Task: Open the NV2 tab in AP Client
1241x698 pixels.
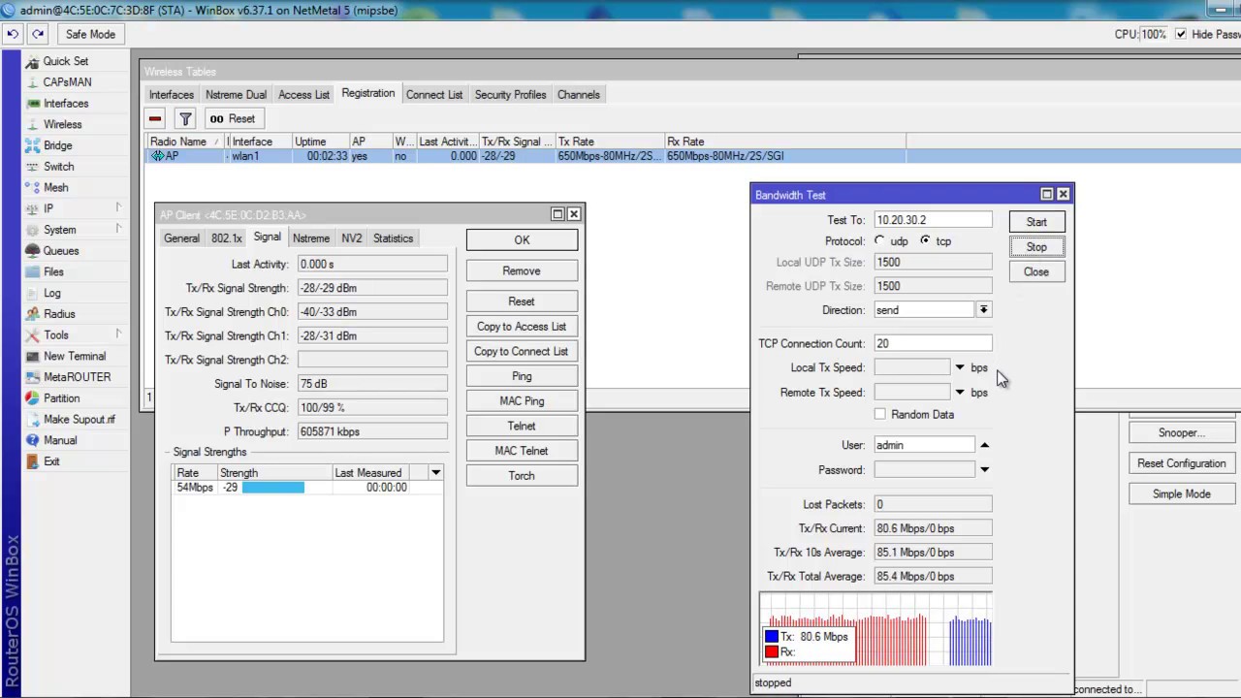Action: [351, 238]
